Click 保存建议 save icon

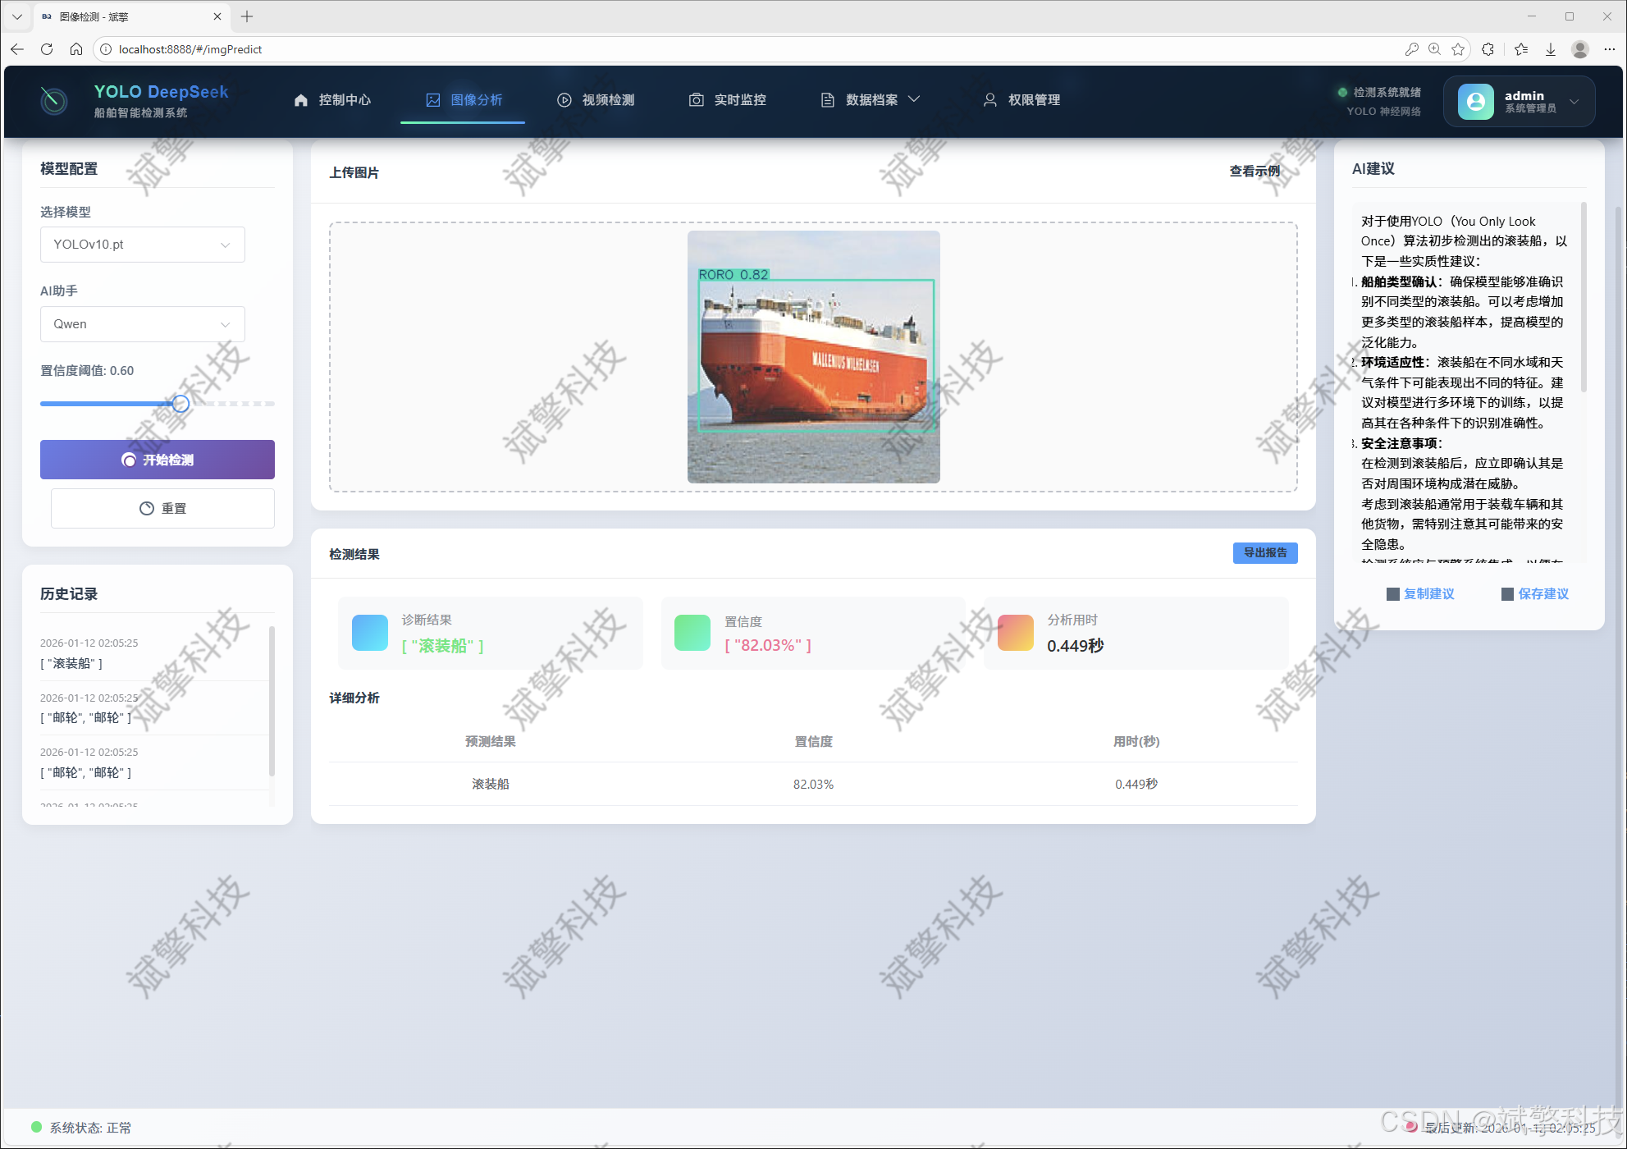click(1507, 594)
